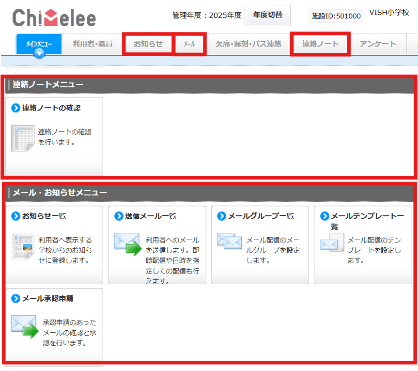The image size is (418, 371).
Task: Click the newspaper icon for お知らせ一覧
Action: coord(23,246)
